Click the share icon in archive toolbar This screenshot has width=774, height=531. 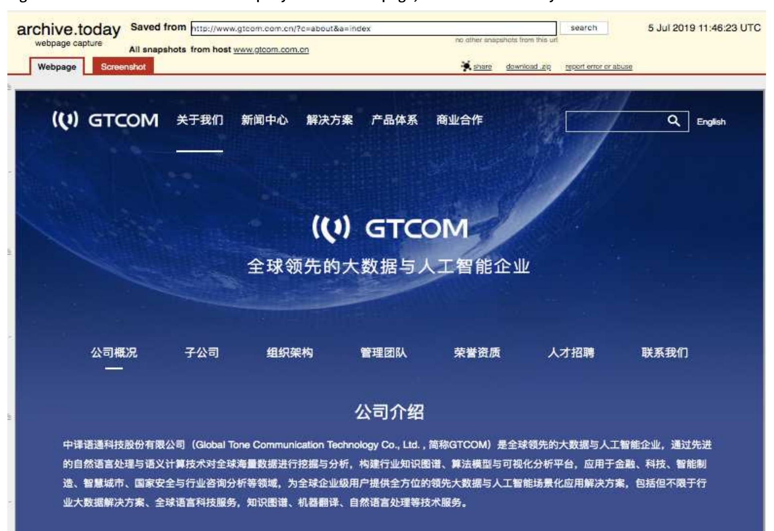point(466,66)
